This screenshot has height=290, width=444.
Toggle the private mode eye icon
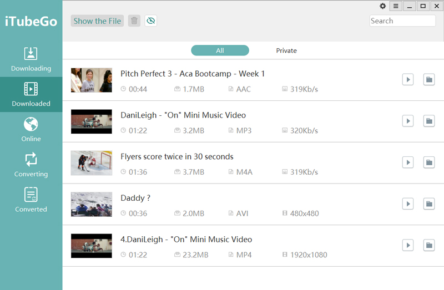coord(151,21)
